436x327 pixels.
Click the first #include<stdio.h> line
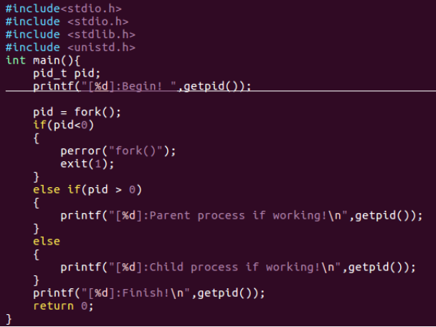tap(63, 9)
